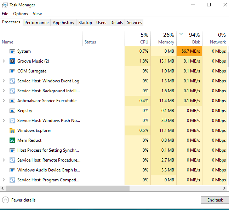
Task: Expand Service Host: Windows Push No... row
Action: coord(4,121)
